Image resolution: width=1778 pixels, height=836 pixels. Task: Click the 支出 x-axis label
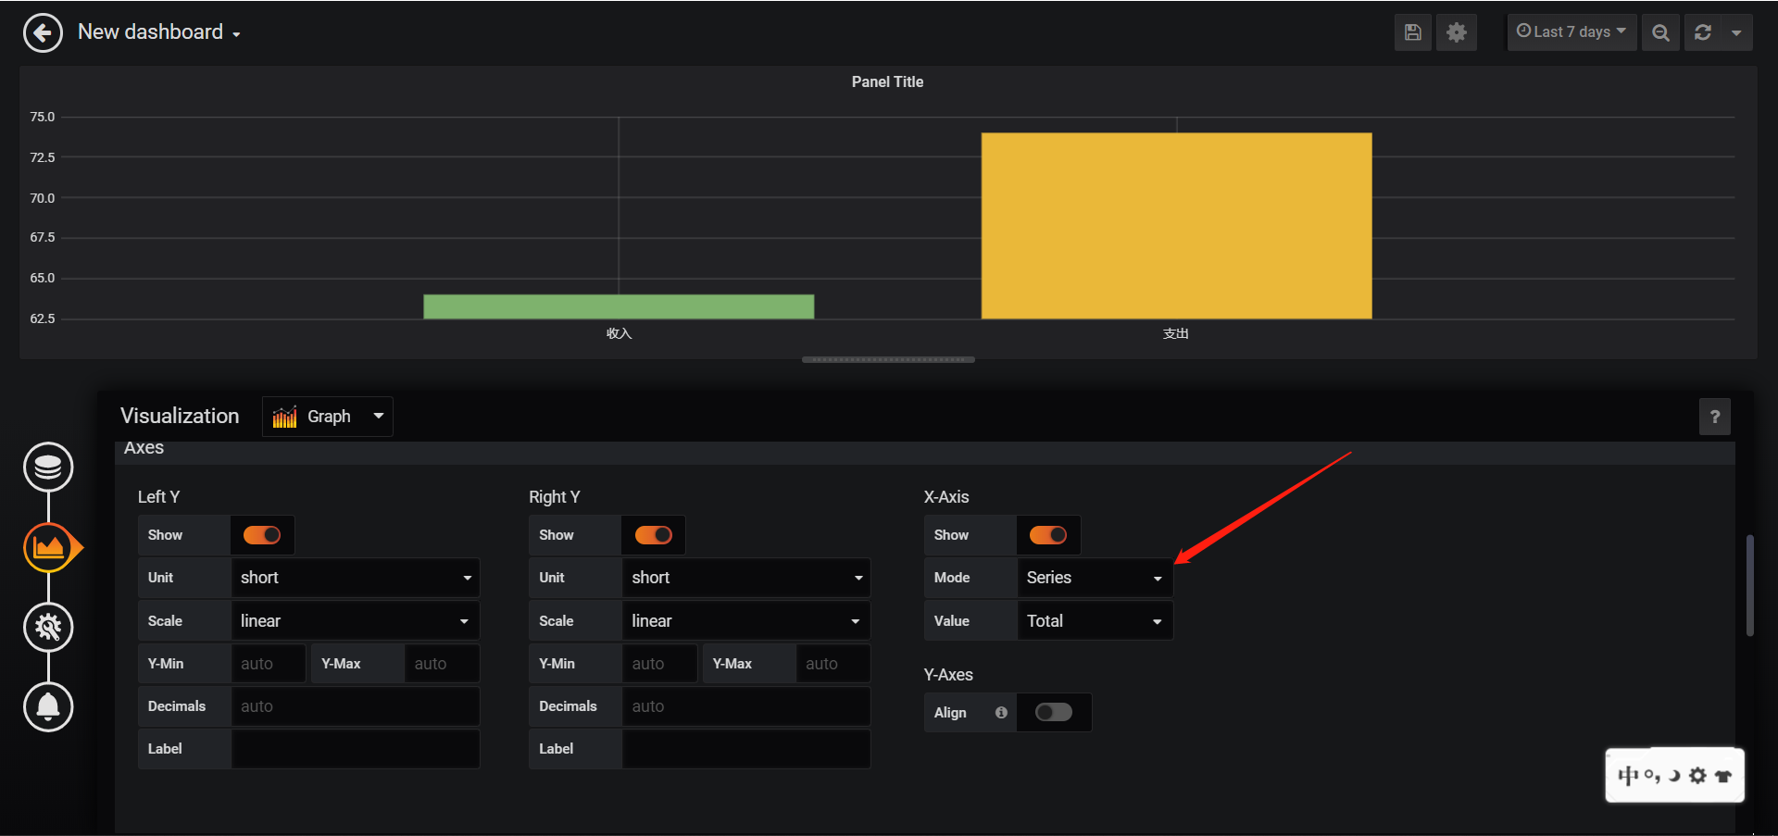[1176, 333]
